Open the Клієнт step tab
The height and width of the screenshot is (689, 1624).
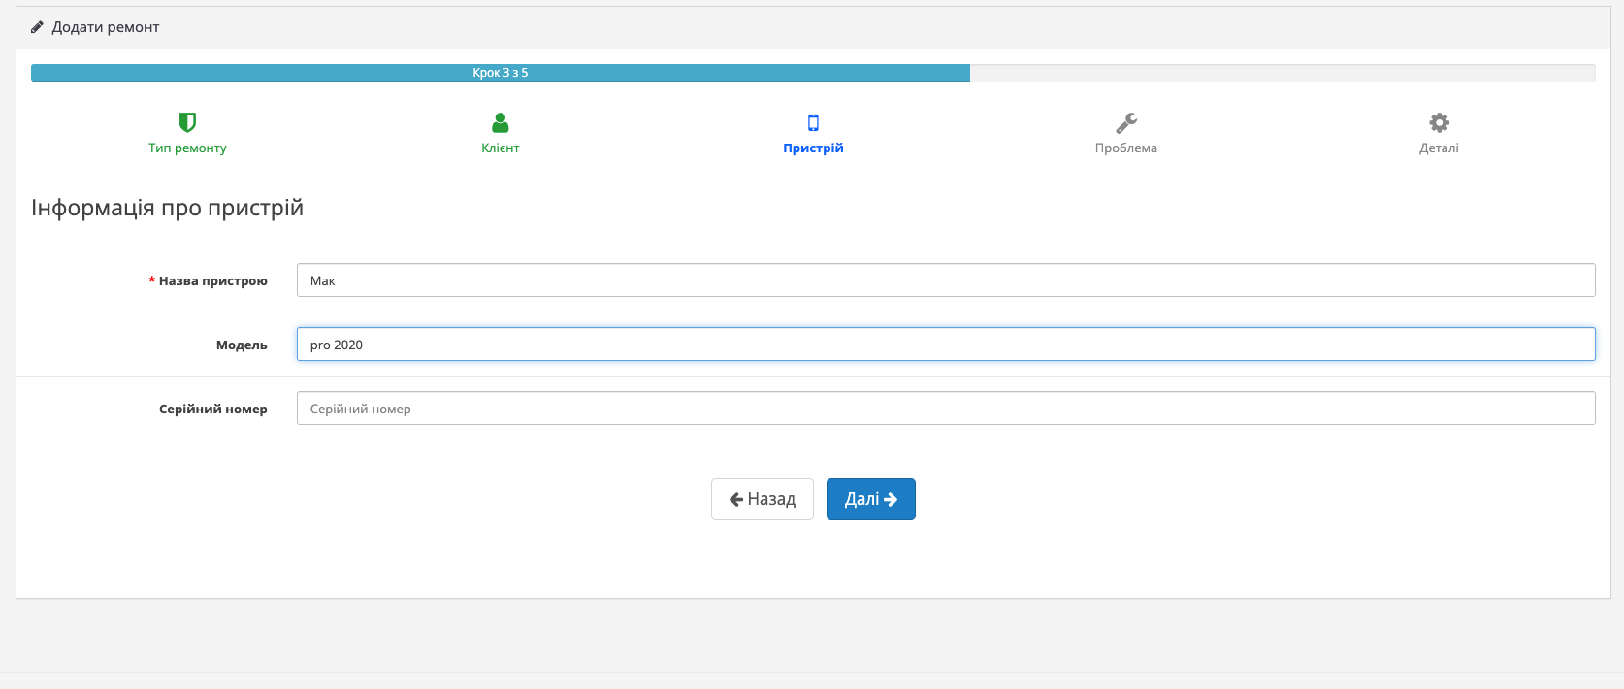tap(501, 134)
